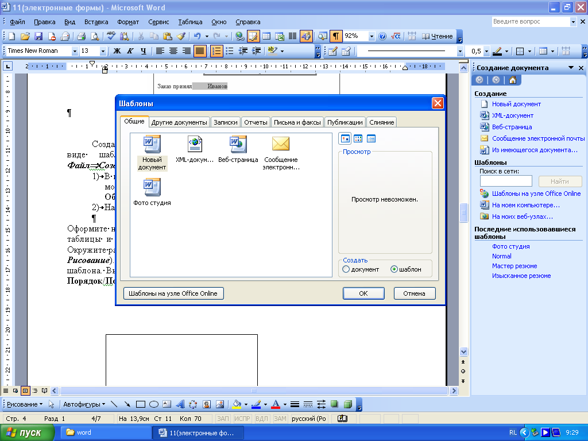
Task: Run the Spelling check ABC icon
Action: point(111,36)
